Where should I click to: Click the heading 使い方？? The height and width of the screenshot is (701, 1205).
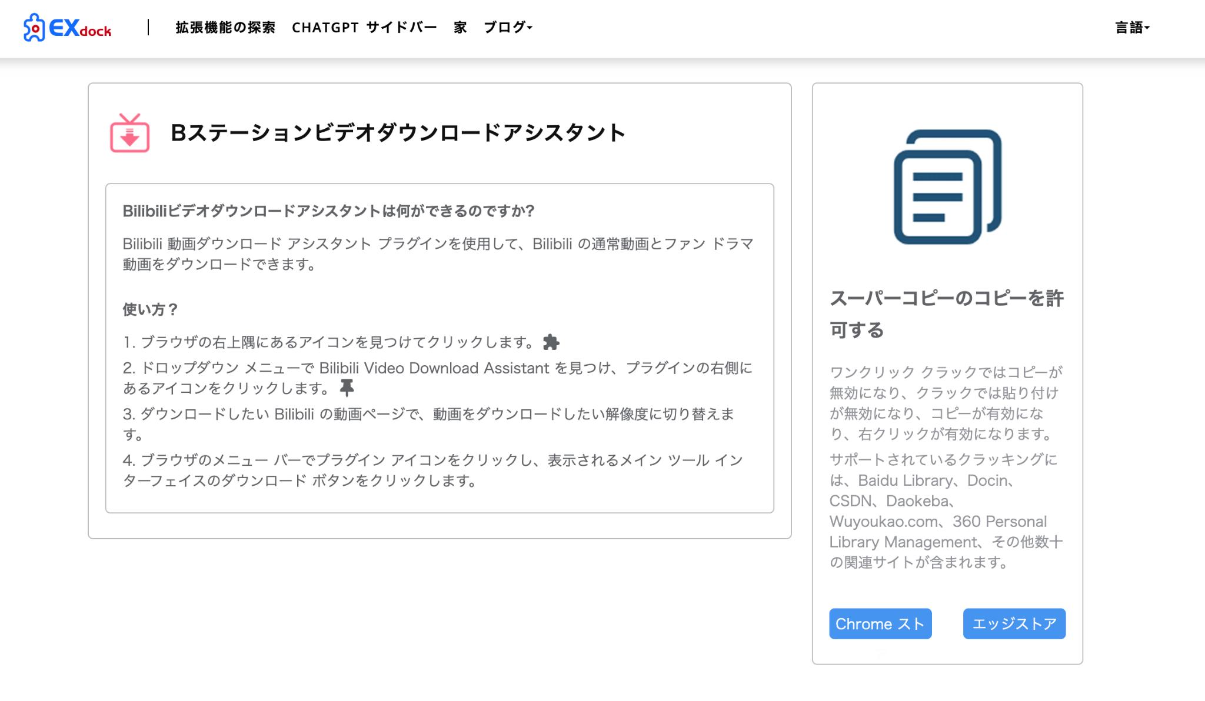[150, 309]
